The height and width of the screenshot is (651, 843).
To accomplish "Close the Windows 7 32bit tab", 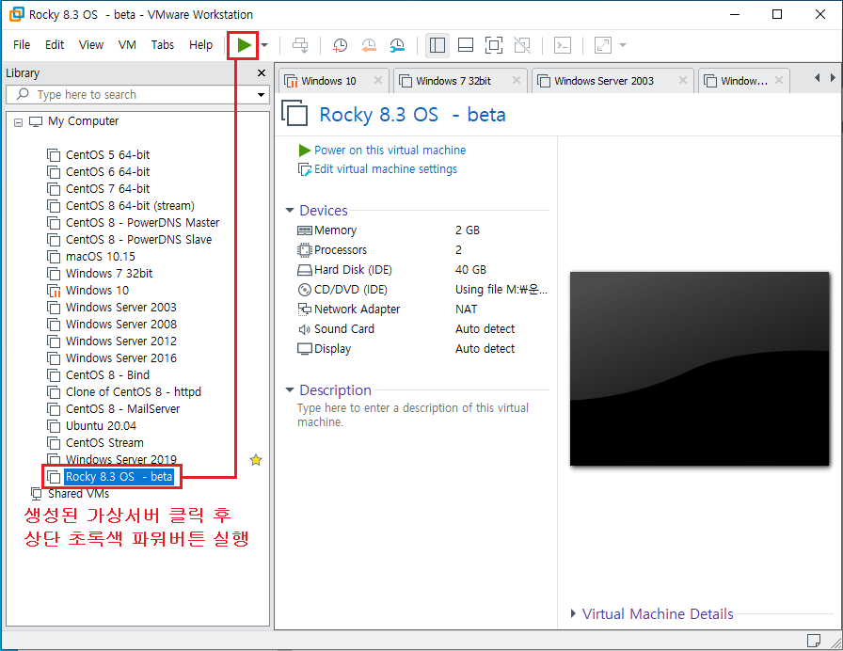I will [517, 80].
